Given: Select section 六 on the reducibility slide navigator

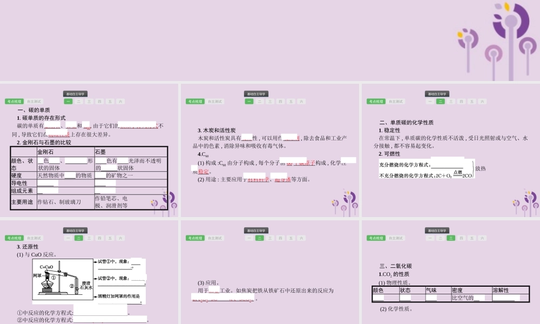Looking at the screenshot, I should coord(120,237).
